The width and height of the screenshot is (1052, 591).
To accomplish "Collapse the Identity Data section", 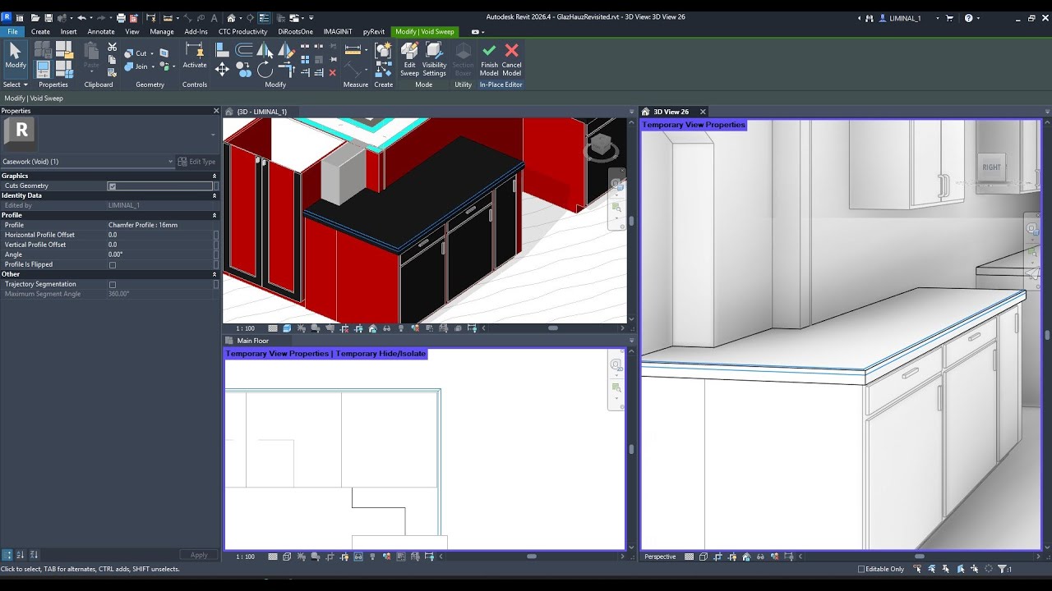I will tap(215, 195).
